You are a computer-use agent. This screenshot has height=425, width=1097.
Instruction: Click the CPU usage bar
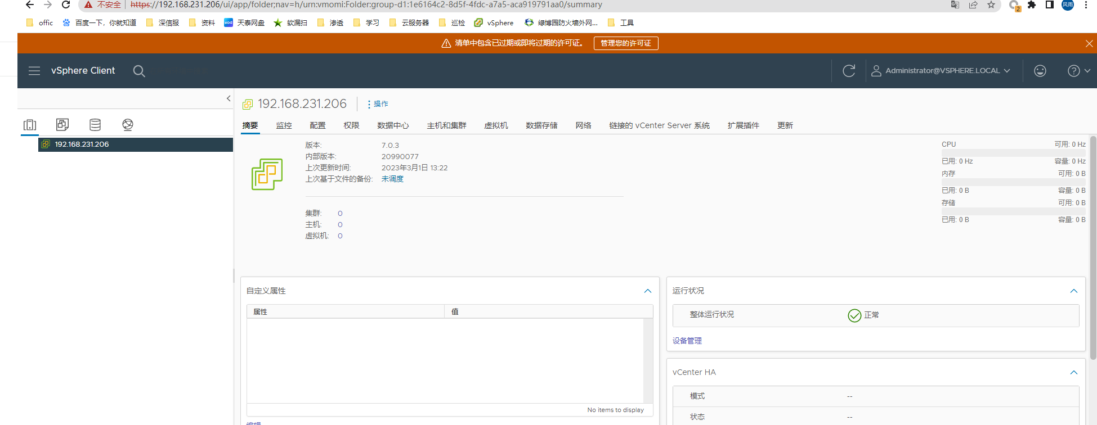click(x=1014, y=153)
